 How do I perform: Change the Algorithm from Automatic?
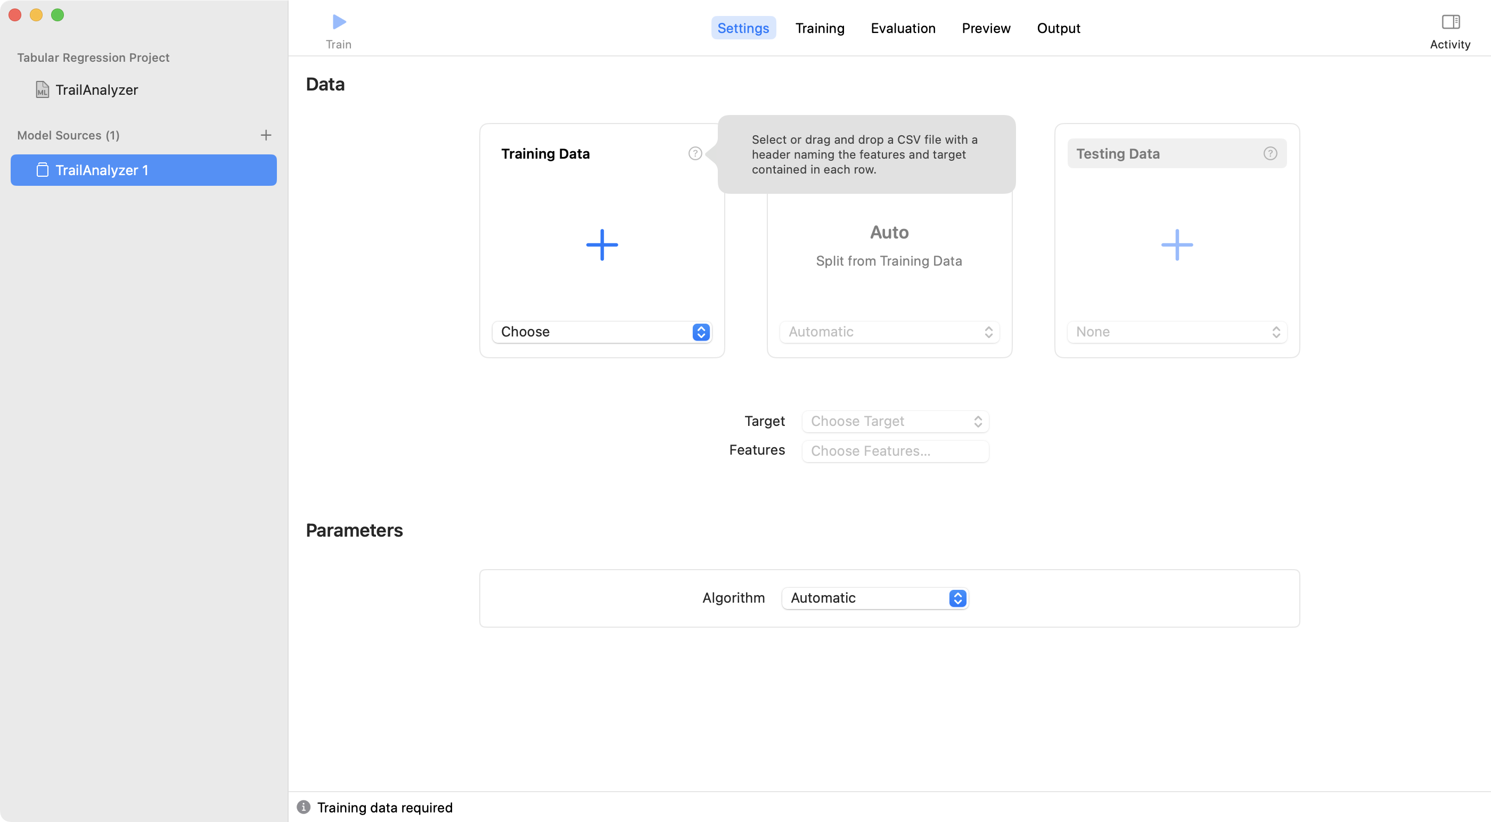[x=874, y=598]
